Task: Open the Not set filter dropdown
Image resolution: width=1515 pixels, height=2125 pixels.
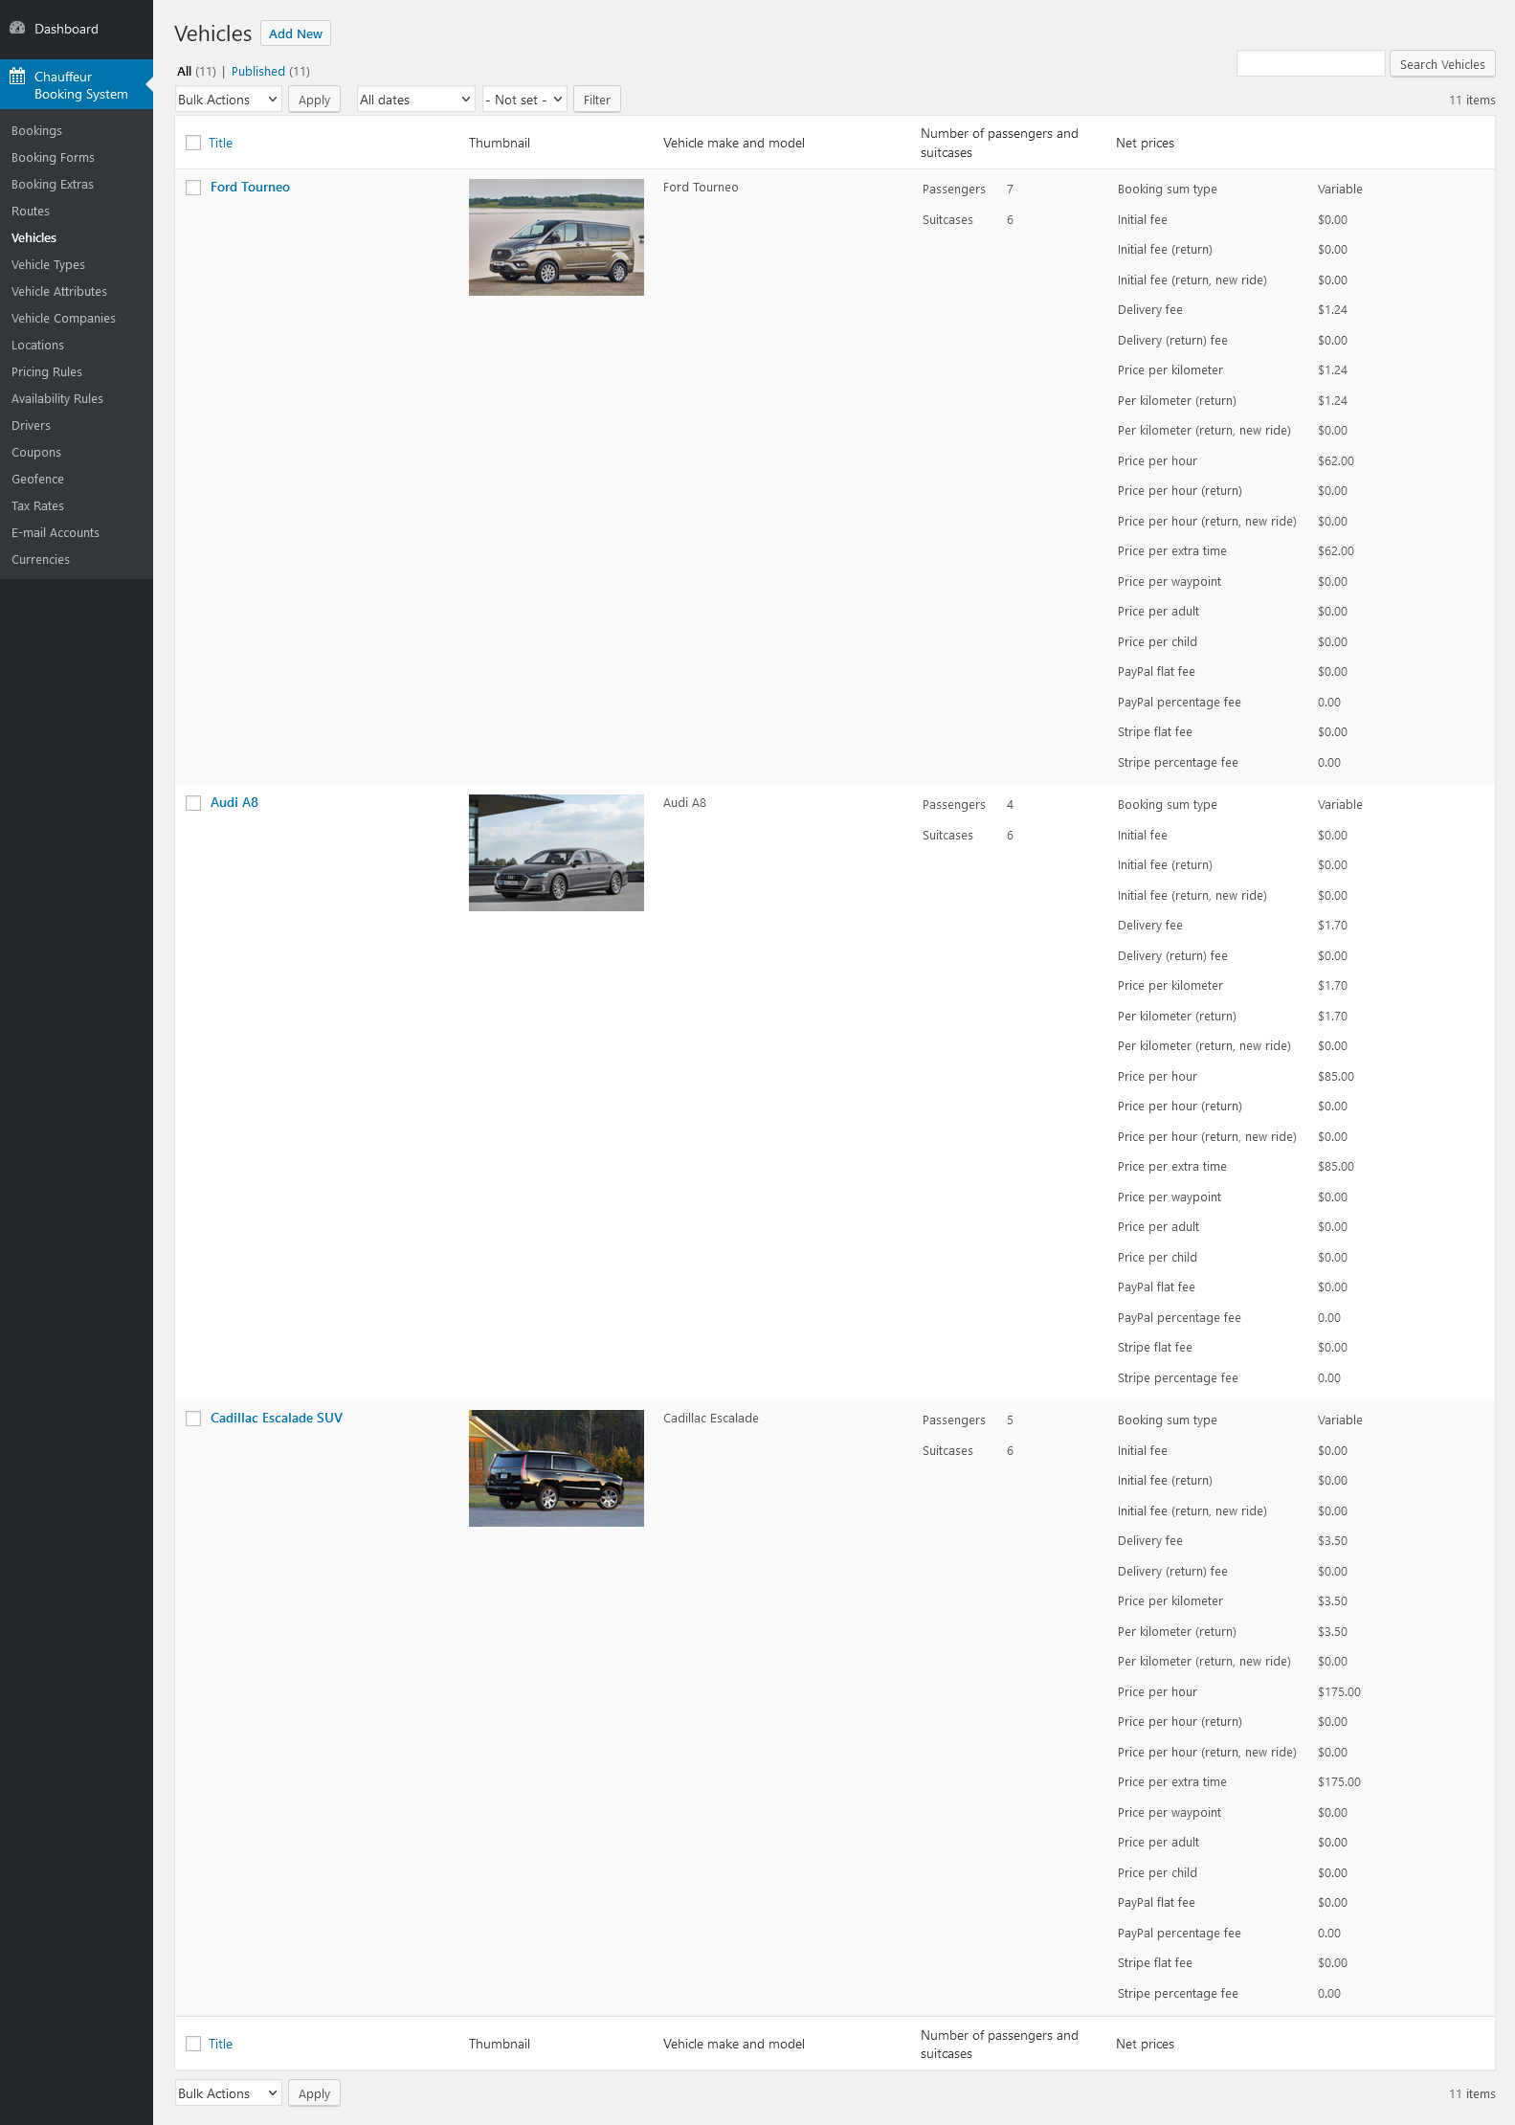Action: [x=524, y=100]
